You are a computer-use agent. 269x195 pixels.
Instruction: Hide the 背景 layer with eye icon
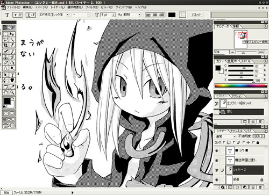coord(217,179)
